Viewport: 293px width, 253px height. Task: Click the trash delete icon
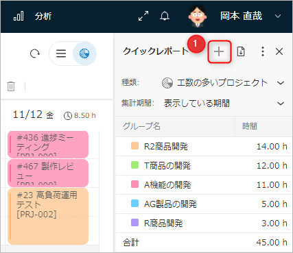click(x=11, y=86)
